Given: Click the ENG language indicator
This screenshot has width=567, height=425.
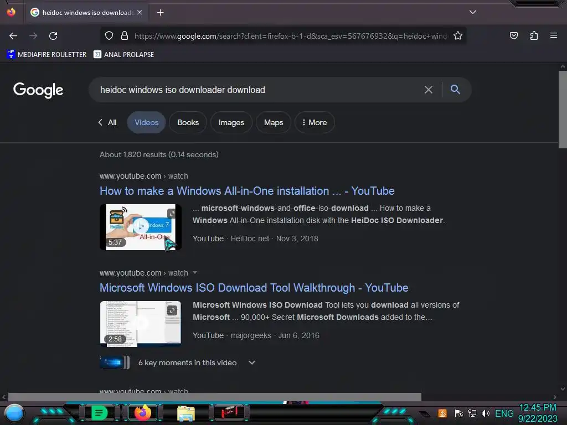Looking at the screenshot, I should click(x=504, y=413).
